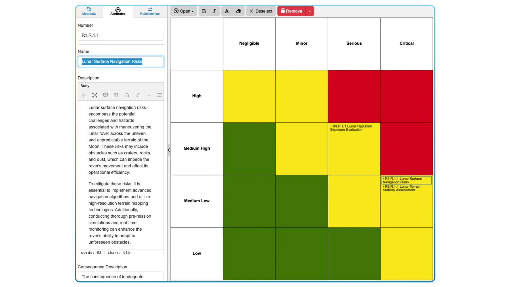This screenshot has height=287, width=510.
Task: Click the red High / Critical matrix cell
Action: (x=406, y=96)
